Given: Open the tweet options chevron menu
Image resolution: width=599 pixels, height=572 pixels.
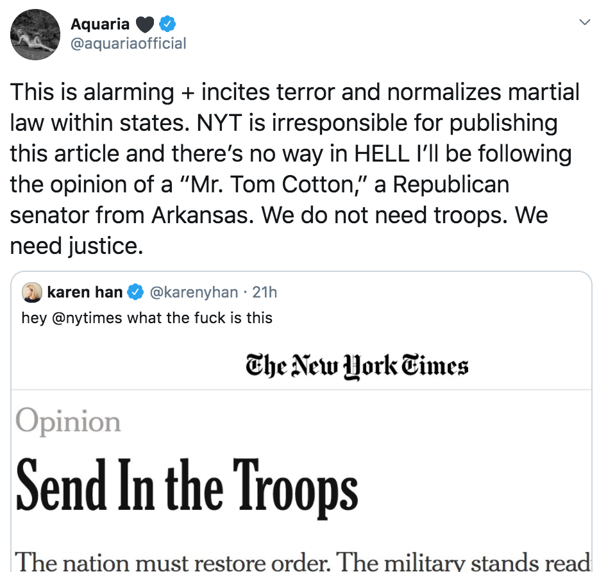Looking at the screenshot, I should [x=584, y=22].
